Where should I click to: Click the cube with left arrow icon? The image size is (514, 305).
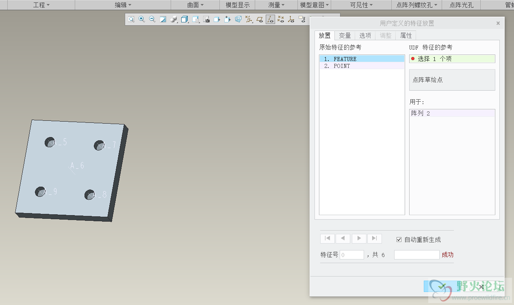(217, 19)
